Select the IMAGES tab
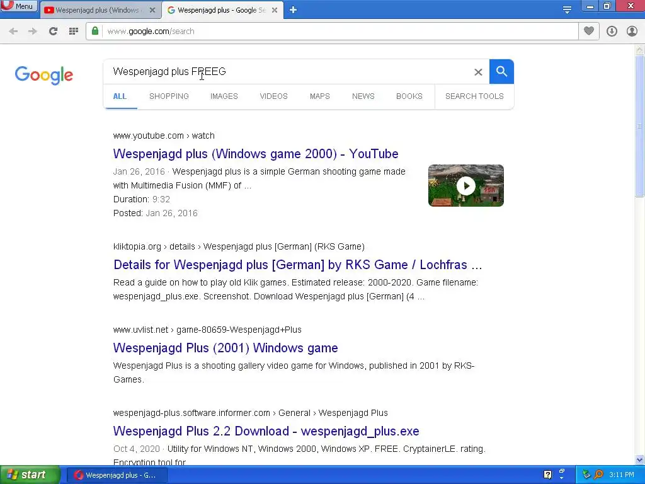This screenshot has width=645, height=484. [224, 96]
